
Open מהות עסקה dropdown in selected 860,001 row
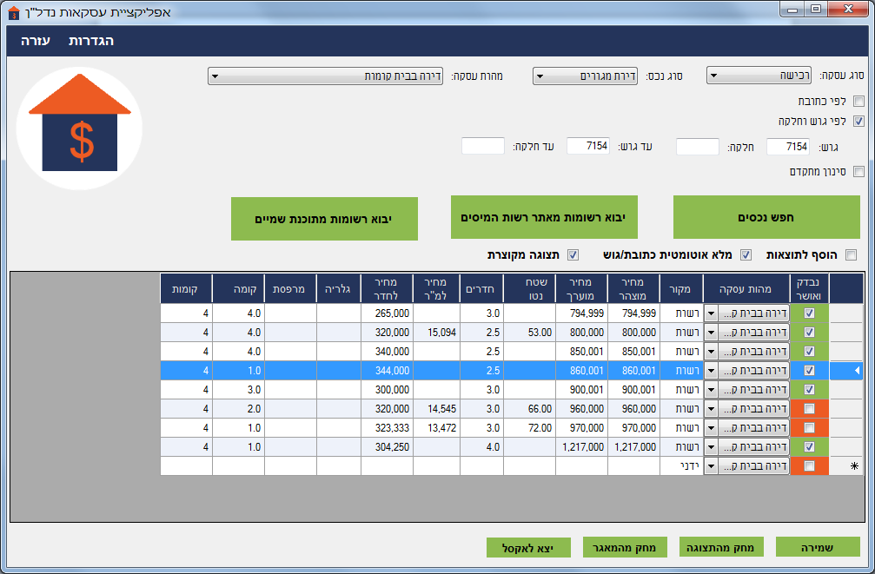coord(711,371)
